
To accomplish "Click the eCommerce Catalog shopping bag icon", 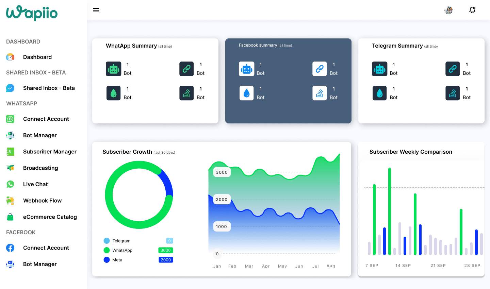I will coord(10,217).
